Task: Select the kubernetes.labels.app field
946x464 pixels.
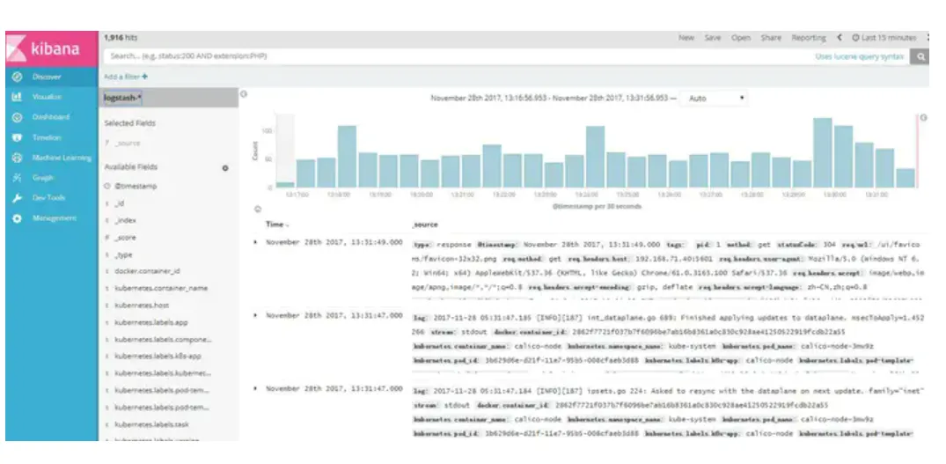Action: tap(150, 323)
